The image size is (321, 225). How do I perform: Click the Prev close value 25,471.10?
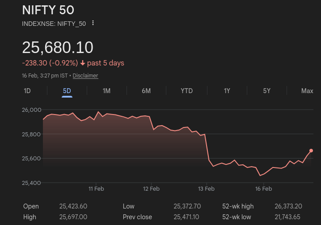pyautogui.click(x=187, y=217)
